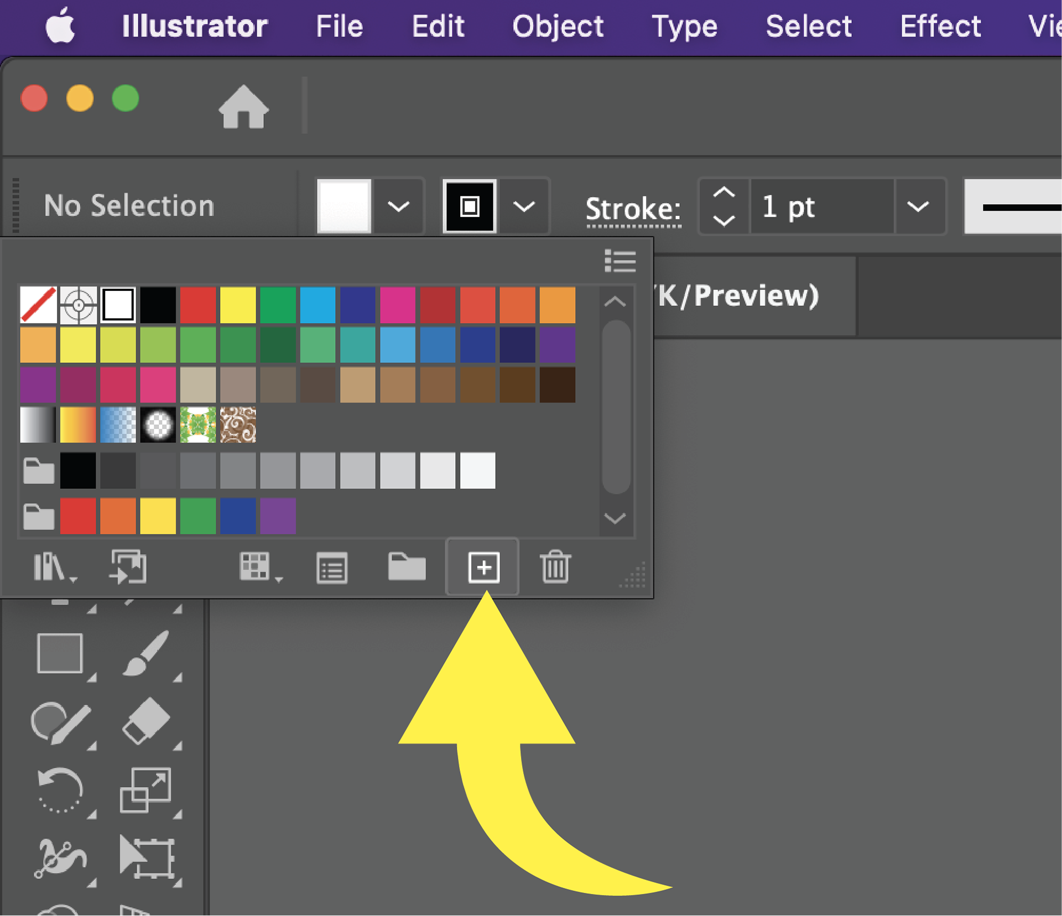Open the Select menu
Viewport: 1062px width, 916px height.
(x=809, y=26)
